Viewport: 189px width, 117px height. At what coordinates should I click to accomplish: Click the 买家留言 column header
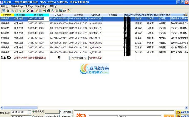pyautogui.click(x=113, y=15)
